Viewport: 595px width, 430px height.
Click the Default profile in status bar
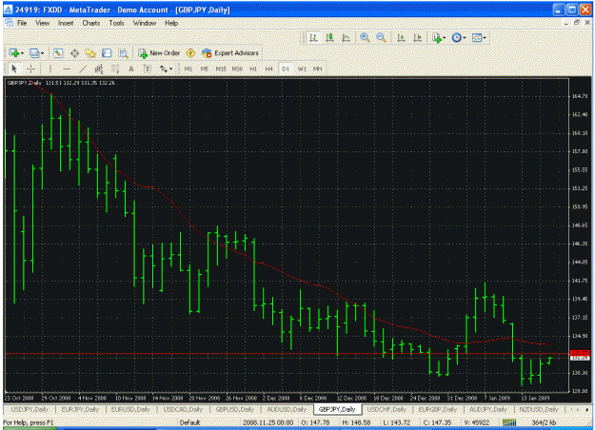pyautogui.click(x=189, y=422)
